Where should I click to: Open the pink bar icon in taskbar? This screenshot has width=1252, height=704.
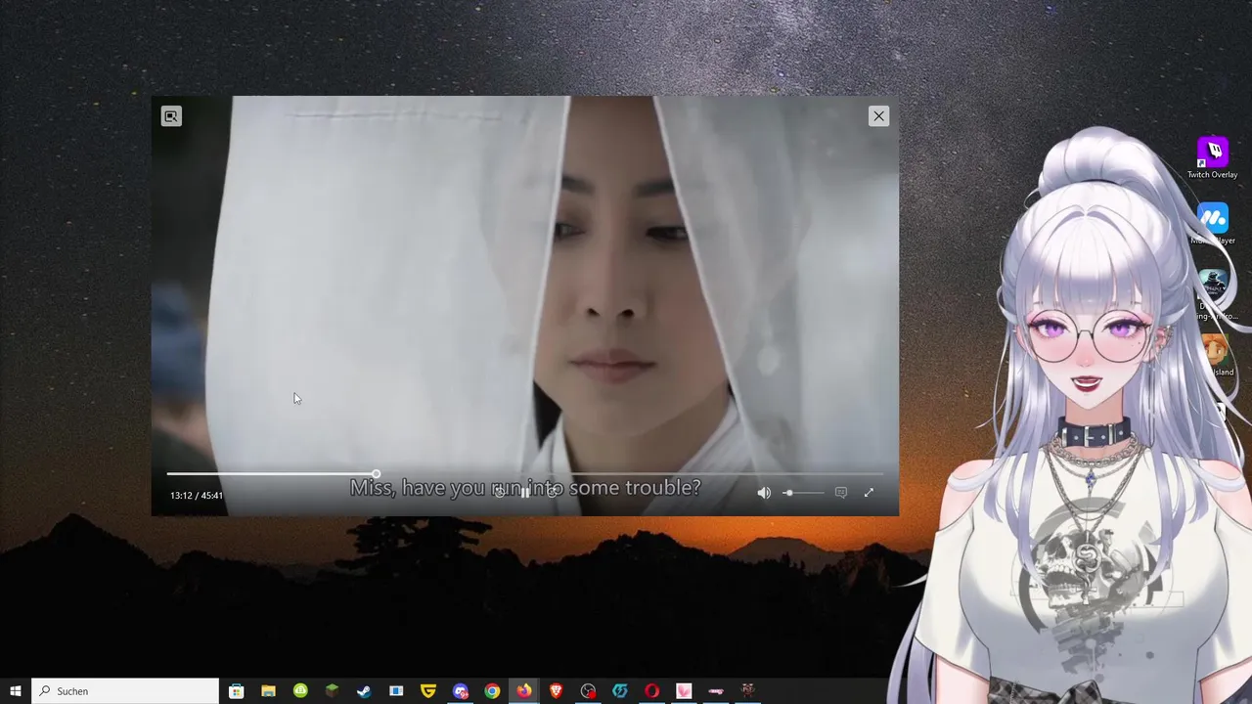[716, 691]
